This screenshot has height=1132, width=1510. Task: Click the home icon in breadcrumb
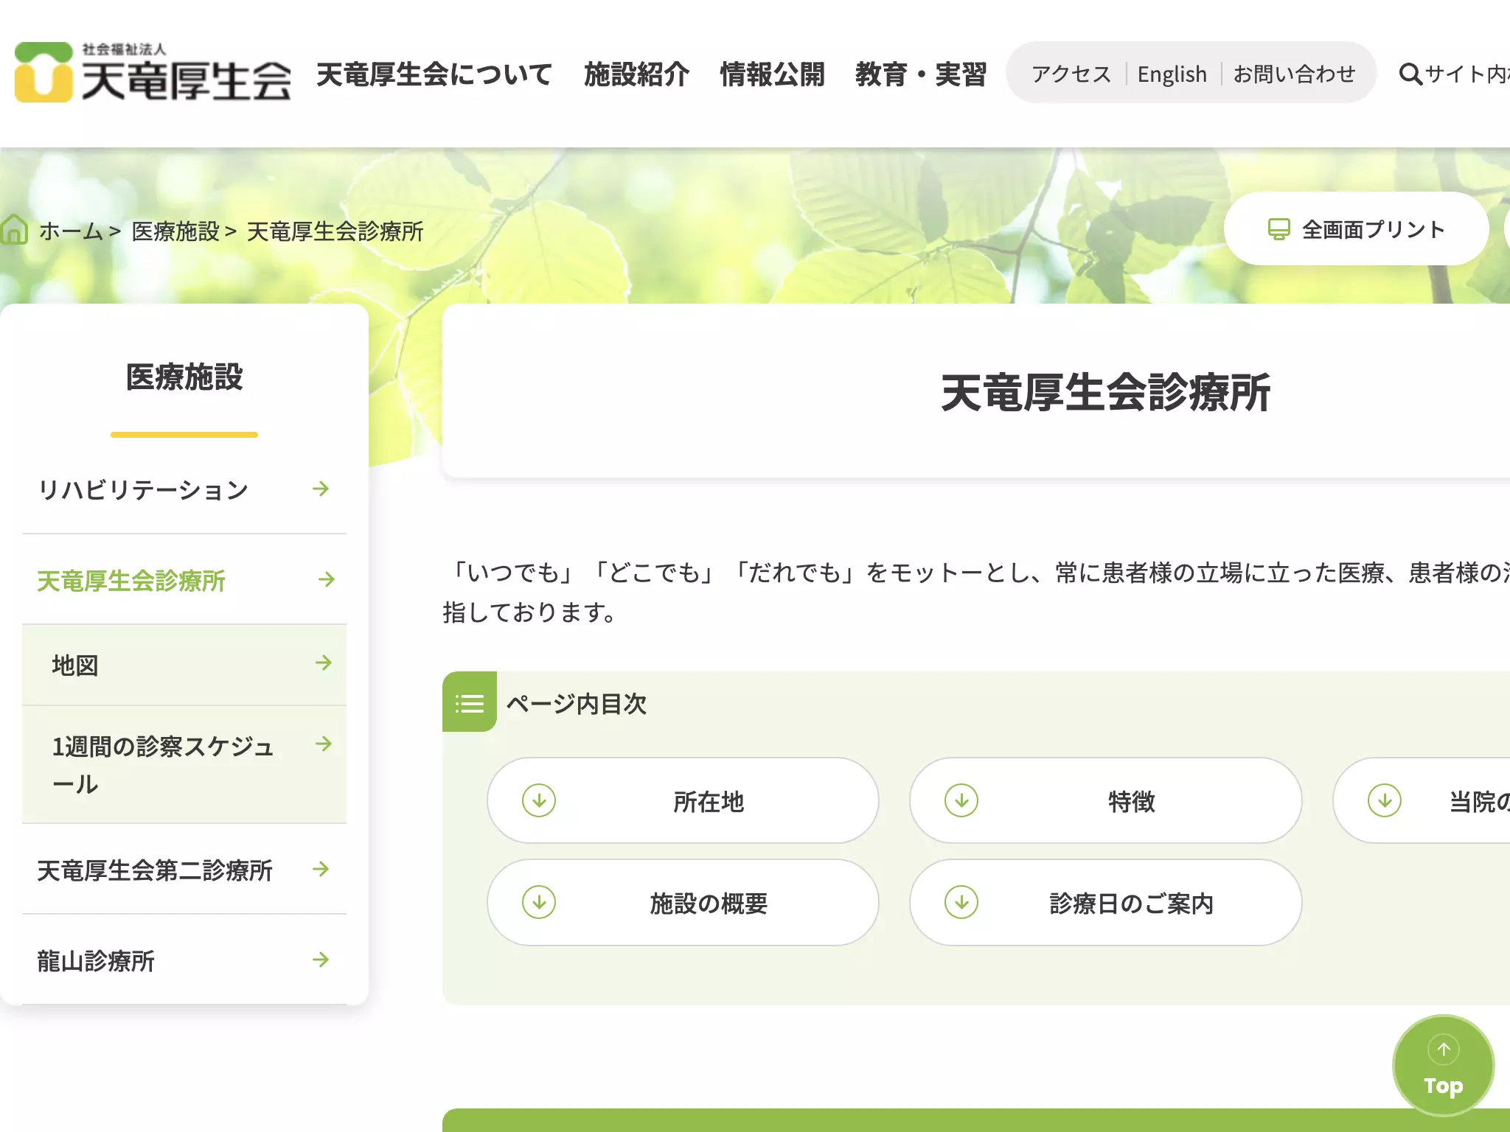(x=14, y=230)
